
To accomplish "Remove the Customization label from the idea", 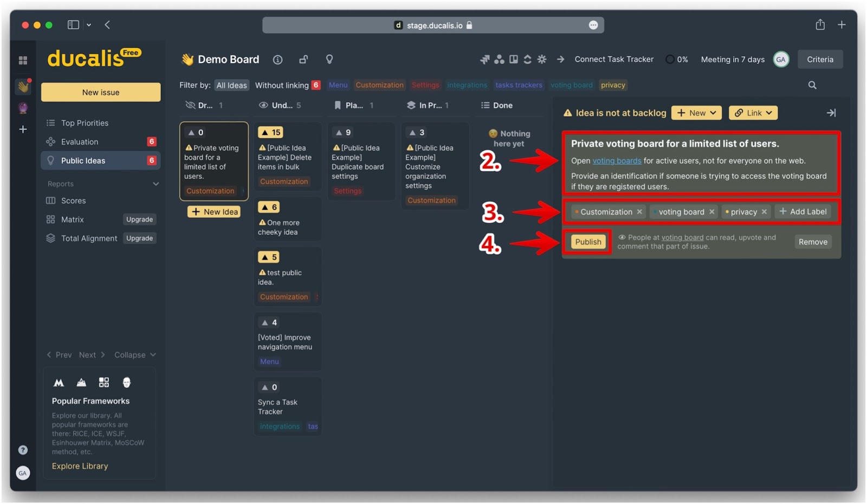I will [639, 212].
